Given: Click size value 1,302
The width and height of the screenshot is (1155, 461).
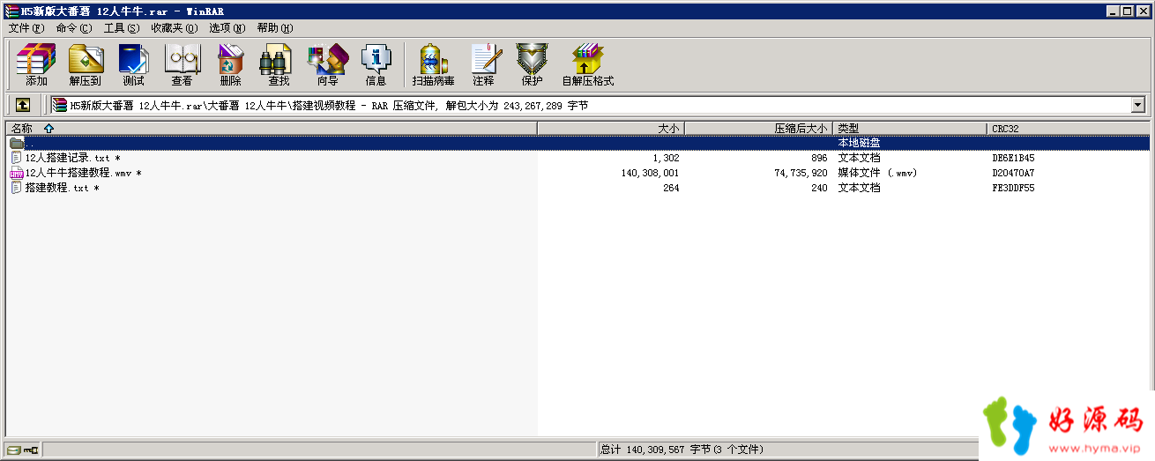Looking at the screenshot, I should [666, 158].
